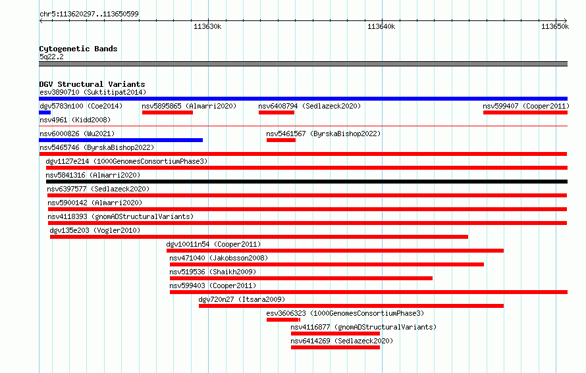Click the esv3890710 (Suktitipat2014) variant label
The image size is (586, 373).
pos(93,92)
